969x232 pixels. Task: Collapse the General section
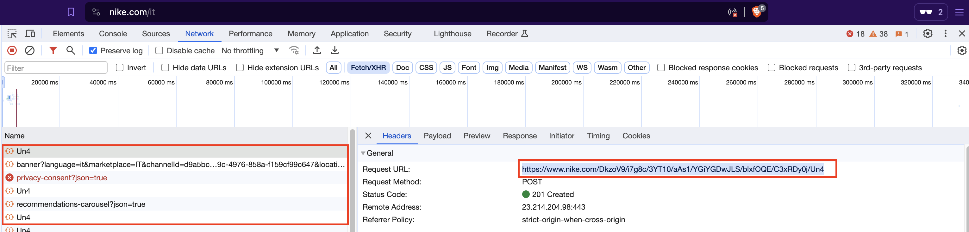coord(363,153)
